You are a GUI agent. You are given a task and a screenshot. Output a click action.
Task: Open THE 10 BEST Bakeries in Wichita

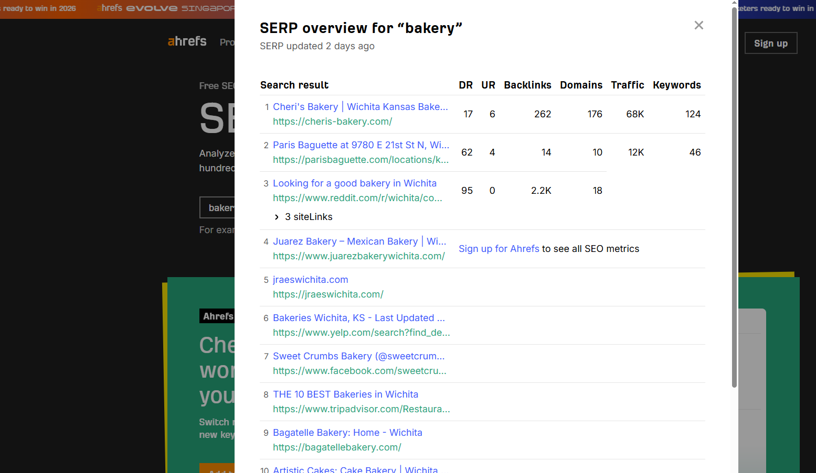click(345, 394)
